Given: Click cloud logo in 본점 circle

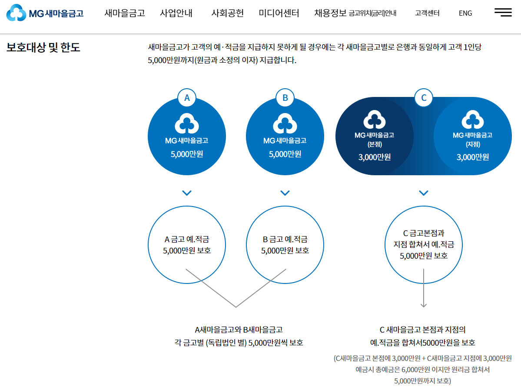Looking at the screenshot, I should pos(375,120).
